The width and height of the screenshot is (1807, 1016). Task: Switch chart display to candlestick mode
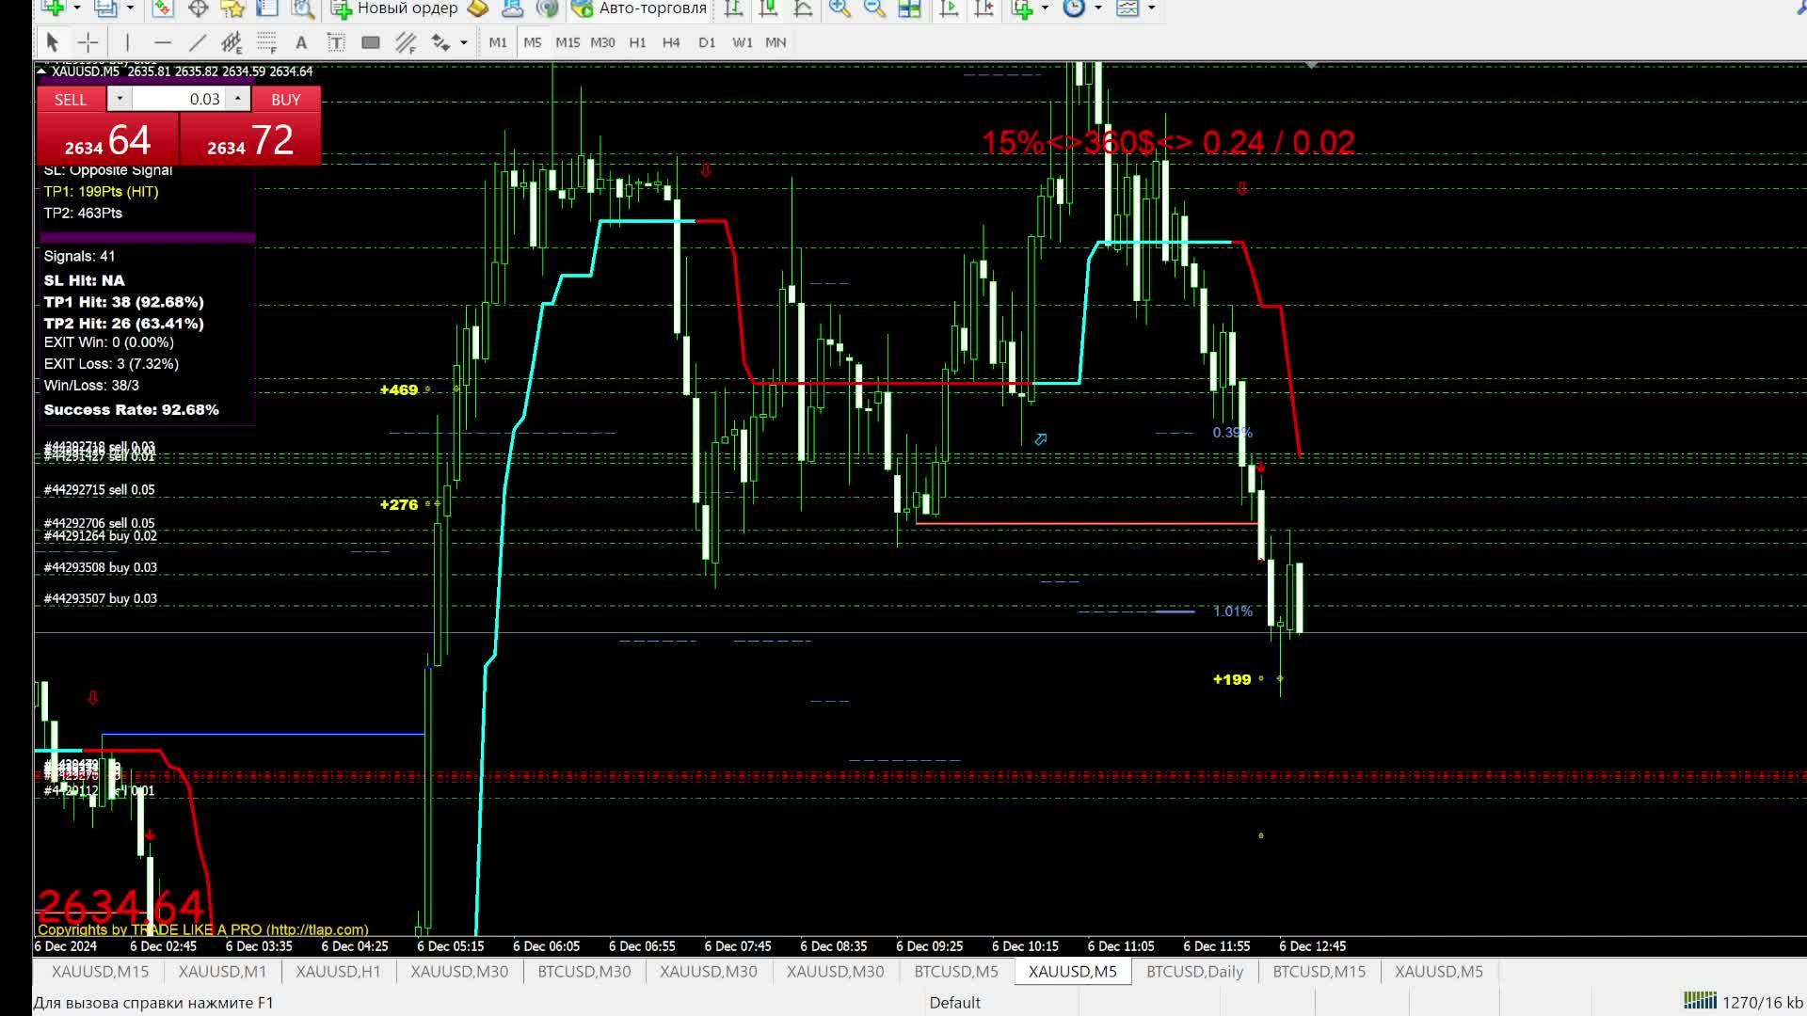point(767,9)
